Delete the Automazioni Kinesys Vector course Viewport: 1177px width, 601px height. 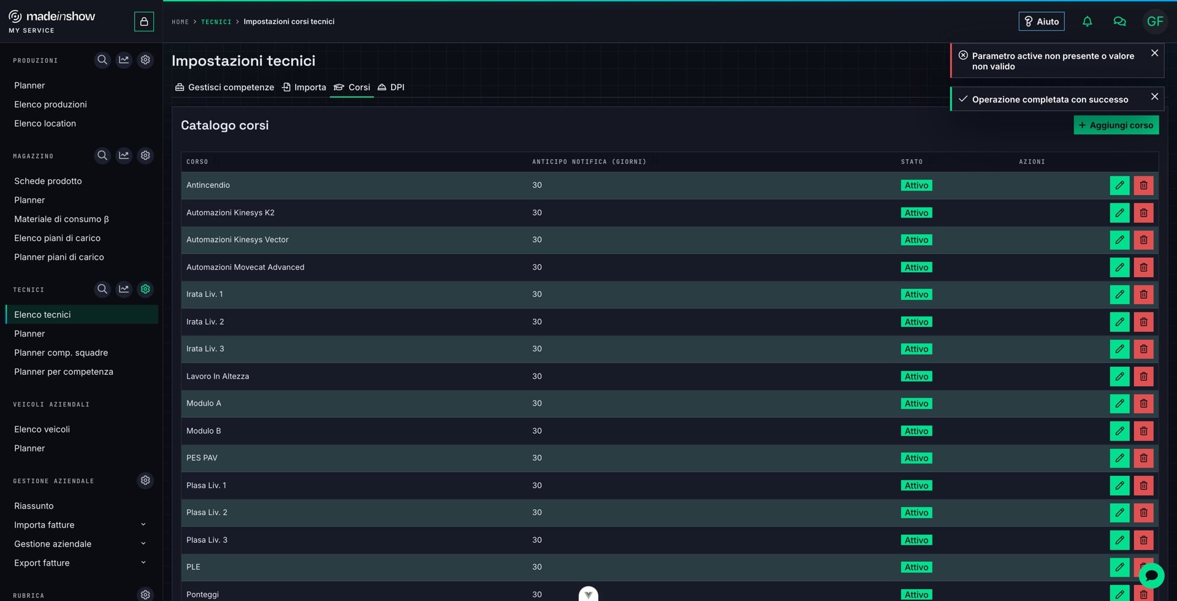1143,240
